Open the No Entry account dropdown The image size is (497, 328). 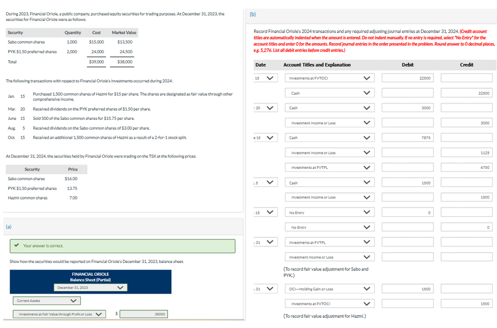[367, 212]
